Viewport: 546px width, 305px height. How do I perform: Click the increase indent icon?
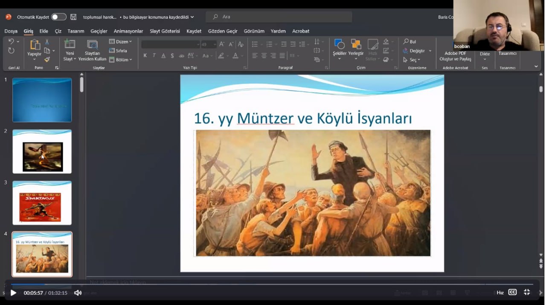coord(293,44)
